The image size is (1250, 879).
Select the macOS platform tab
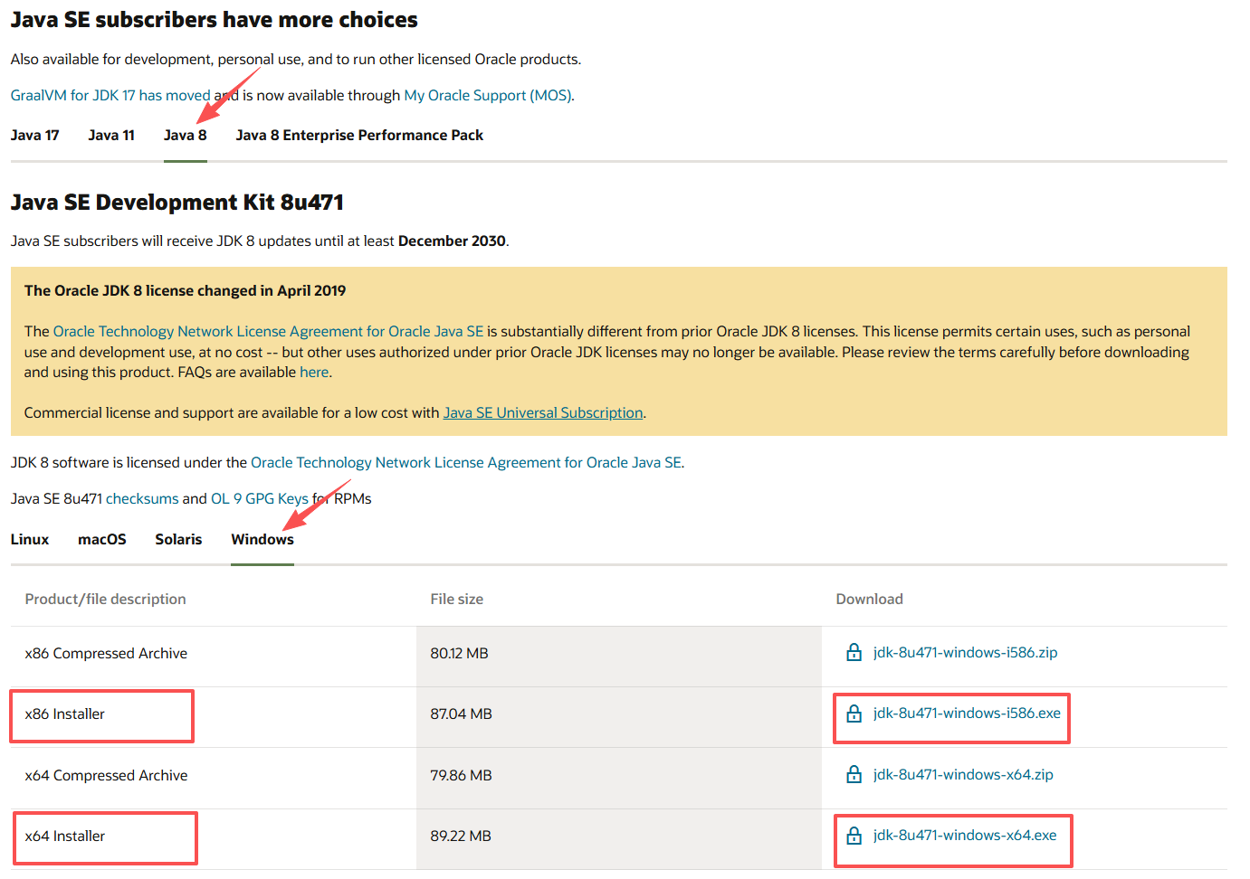[x=102, y=539]
